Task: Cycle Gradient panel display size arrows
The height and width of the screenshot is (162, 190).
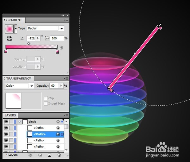Action: [x=4, y=20]
